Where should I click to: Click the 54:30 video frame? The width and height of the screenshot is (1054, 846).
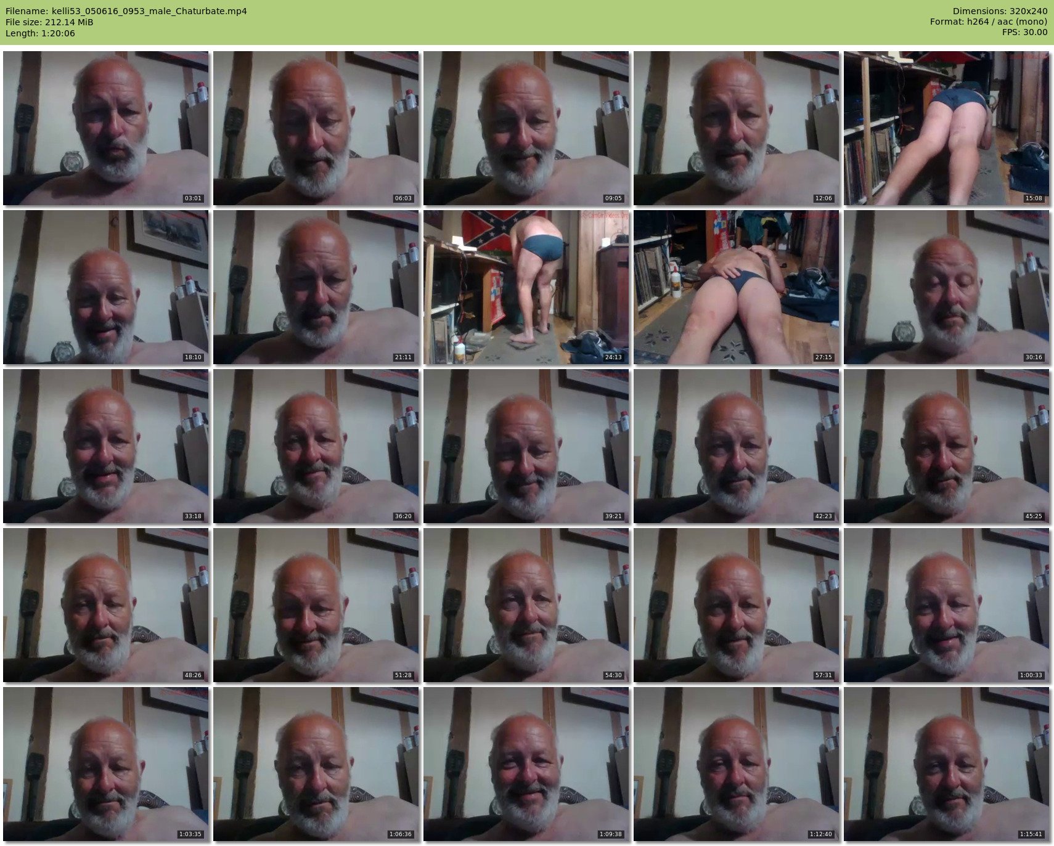526,605
